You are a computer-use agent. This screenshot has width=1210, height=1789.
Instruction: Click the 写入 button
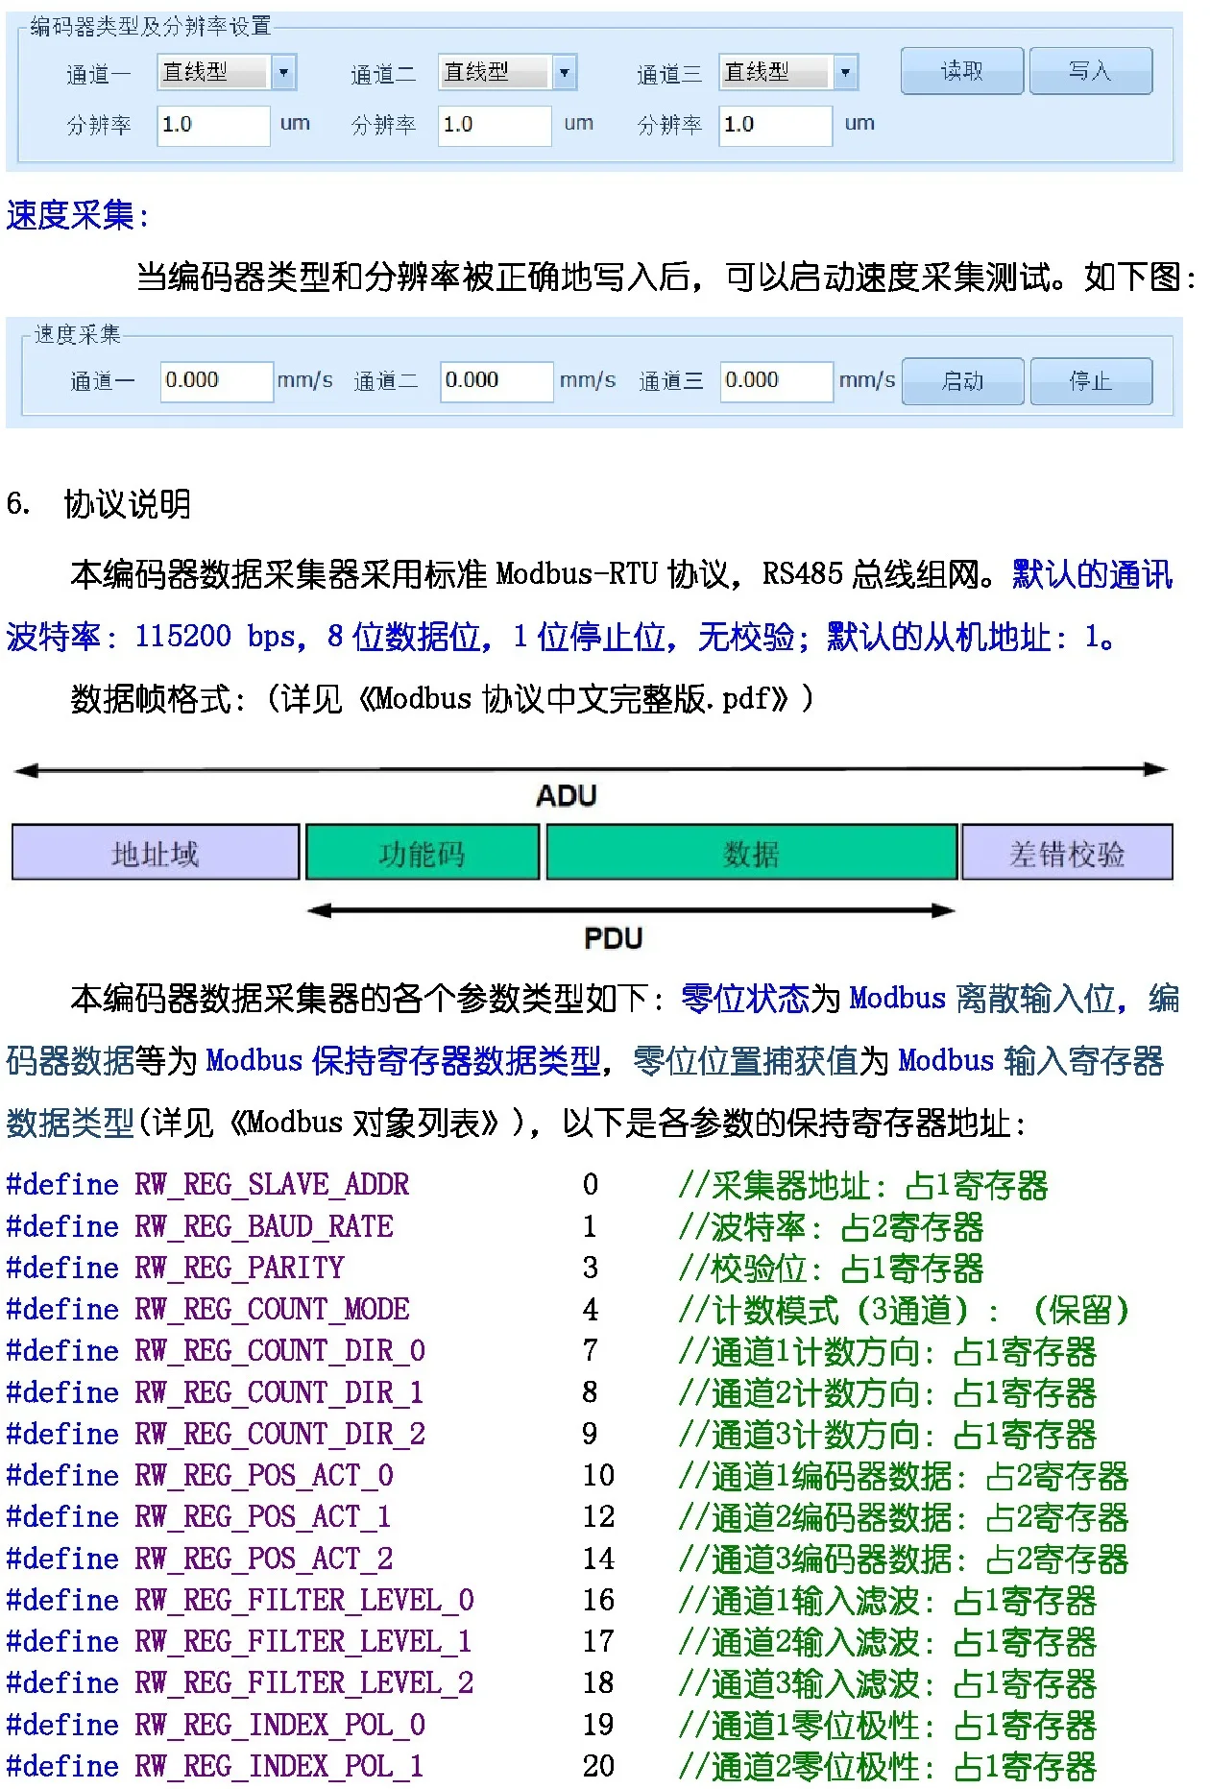pyautogui.click(x=1091, y=71)
